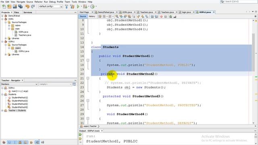Image resolution: width=258 pixels, height=145 pixels.
Task: Click the Find Selection magnifier icon
Action: click(x=117, y=17)
